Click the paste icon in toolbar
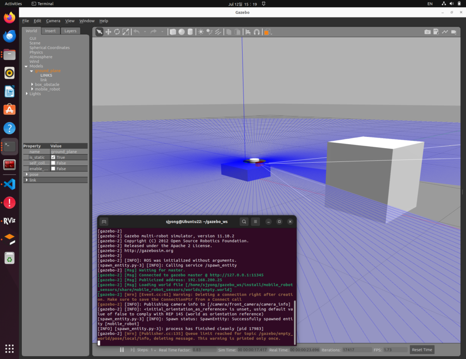This screenshot has width=466, height=359. click(x=238, y=32)
